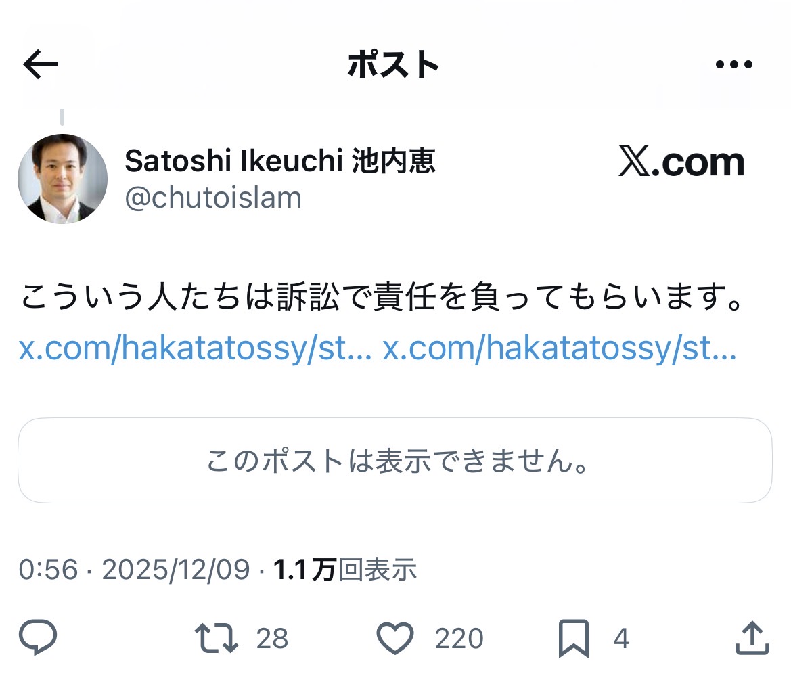The image size is (791, 682).
Task: Open the three-dot more options menu
Action: 734,64
